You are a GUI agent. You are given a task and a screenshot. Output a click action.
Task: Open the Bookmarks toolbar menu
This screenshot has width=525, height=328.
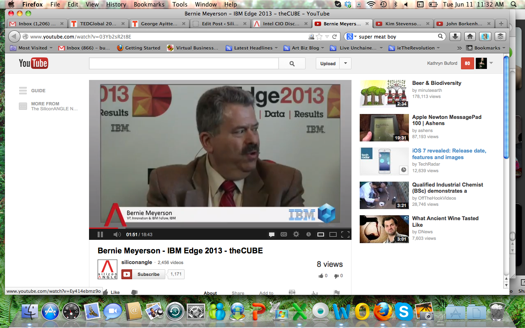click(486, 48)
